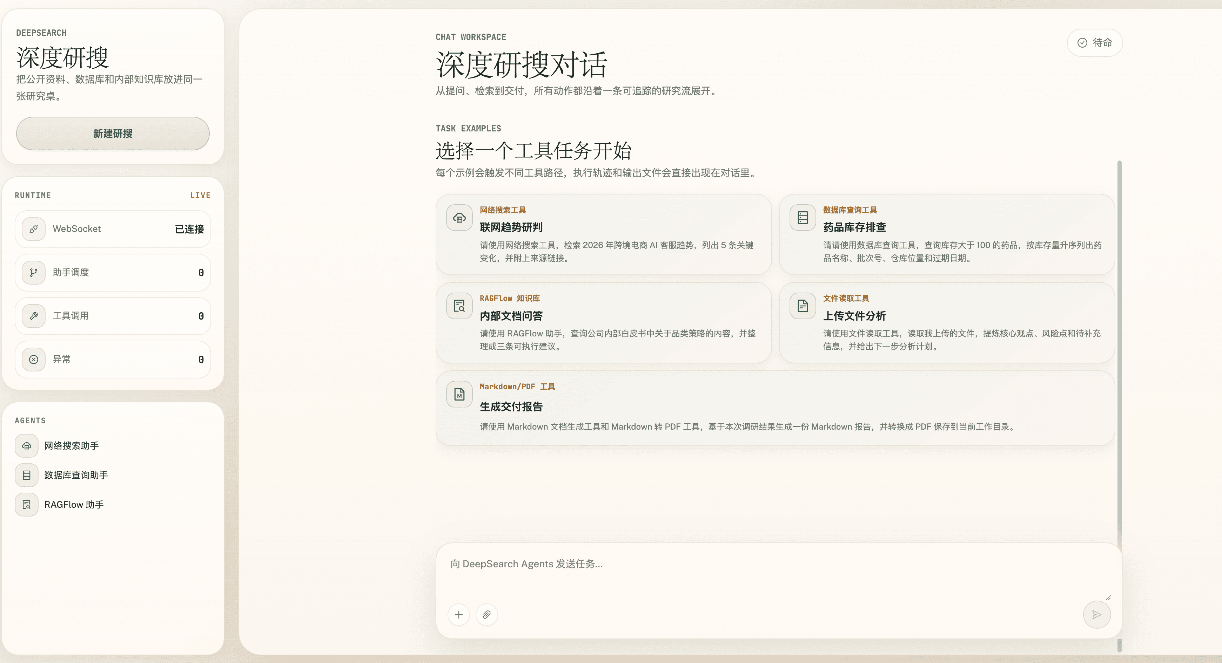Click the 待命 status badge
Image resolution: width=1222 pixels, height=663 pixels.
pyautogui.click(x=1095, y=43)
